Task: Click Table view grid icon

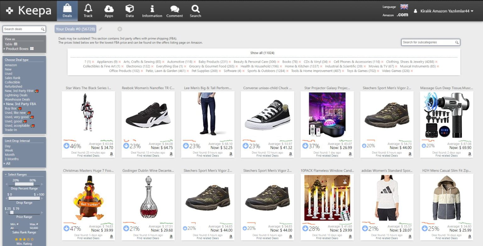Action: pos(16,44)
